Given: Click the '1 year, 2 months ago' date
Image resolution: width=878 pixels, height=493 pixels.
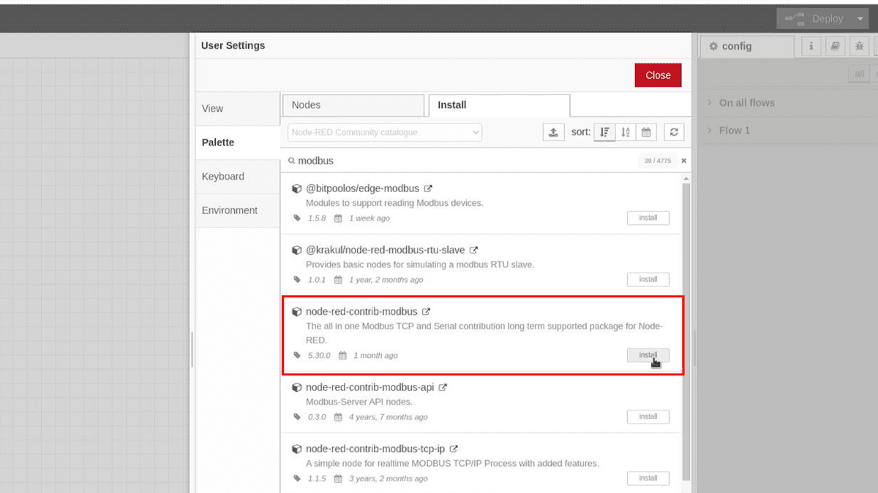Looking at the screenshot, I should coord(386,280).
